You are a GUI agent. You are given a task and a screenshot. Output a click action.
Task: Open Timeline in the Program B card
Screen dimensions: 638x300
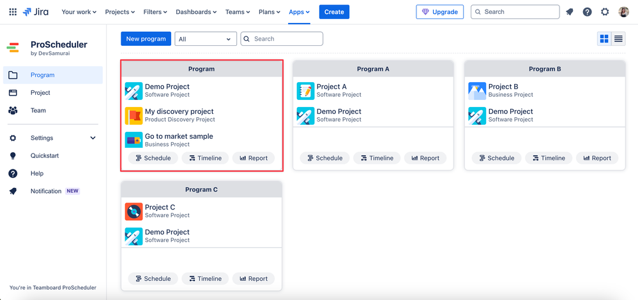click(x=549, y=159)
